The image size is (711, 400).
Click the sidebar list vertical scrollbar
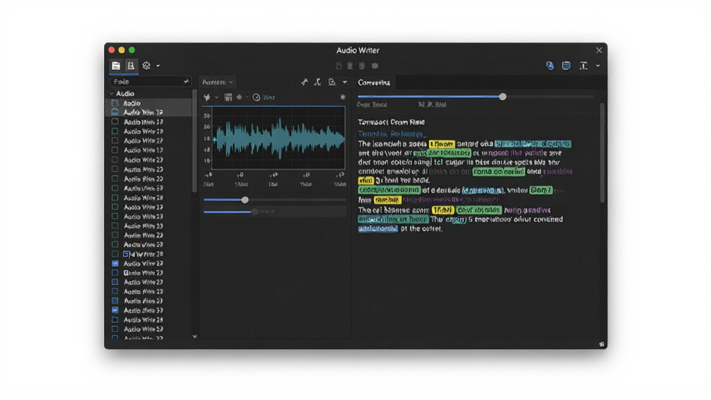(194, 140)
